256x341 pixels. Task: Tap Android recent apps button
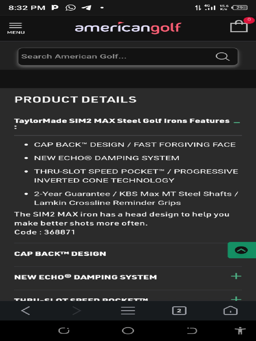64,331
